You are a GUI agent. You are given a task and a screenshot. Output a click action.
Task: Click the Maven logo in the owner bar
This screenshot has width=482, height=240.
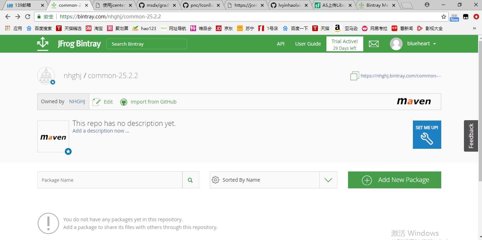click(414, 101)
